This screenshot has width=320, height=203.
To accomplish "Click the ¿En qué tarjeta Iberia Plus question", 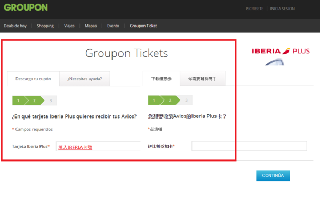I will [x=74, y=116].
